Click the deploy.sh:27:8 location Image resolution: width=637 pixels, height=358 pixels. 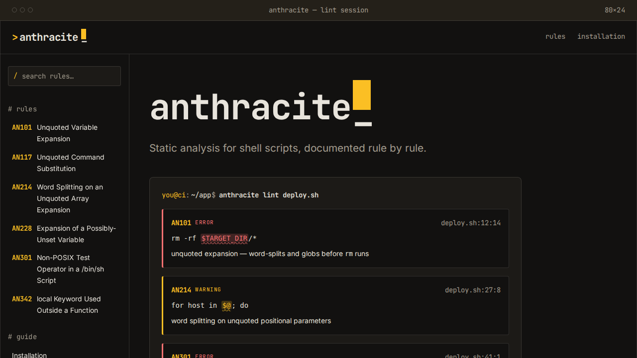point(473,290)
